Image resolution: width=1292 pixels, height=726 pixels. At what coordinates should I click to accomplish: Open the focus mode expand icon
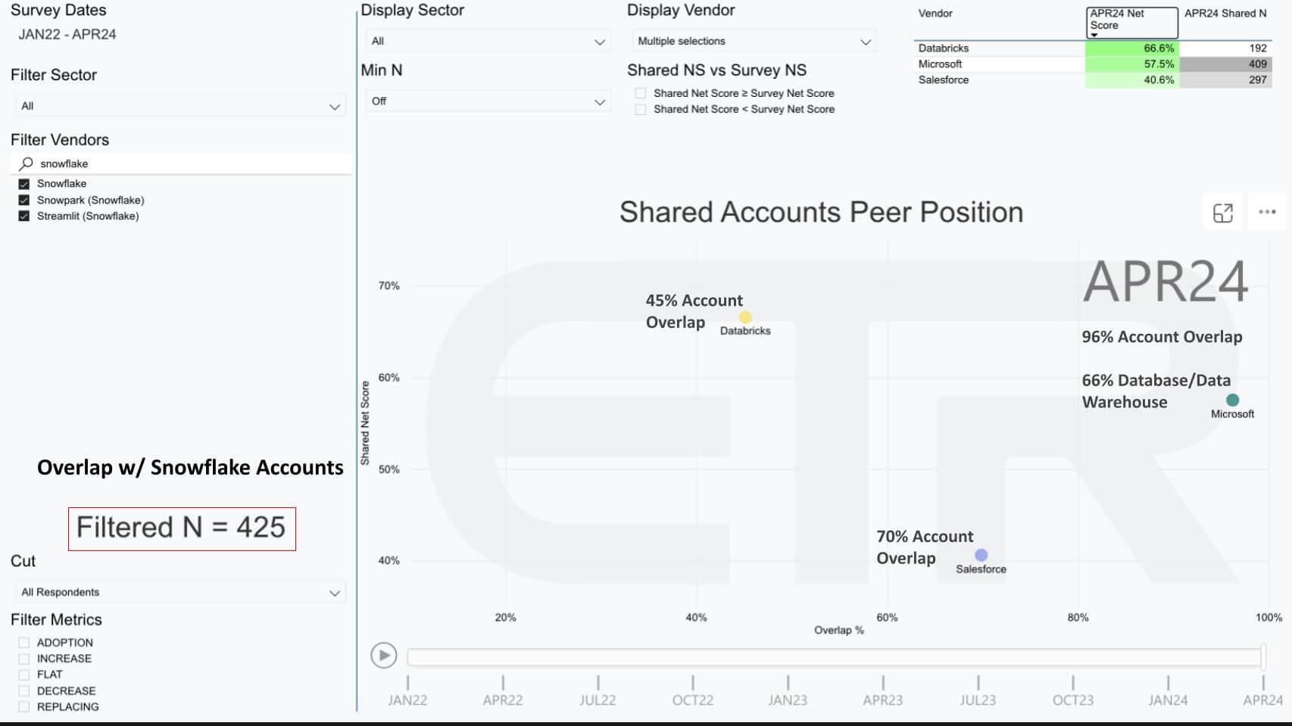(x=1222, y=213)
